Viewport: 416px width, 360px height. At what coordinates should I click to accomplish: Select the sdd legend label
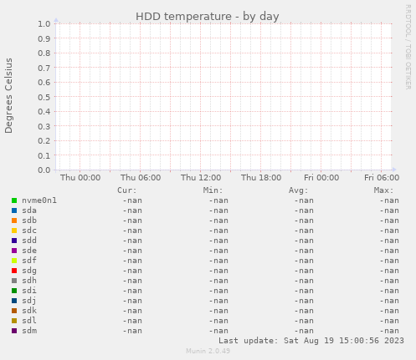pyautogui.click(x=29, y=241)
